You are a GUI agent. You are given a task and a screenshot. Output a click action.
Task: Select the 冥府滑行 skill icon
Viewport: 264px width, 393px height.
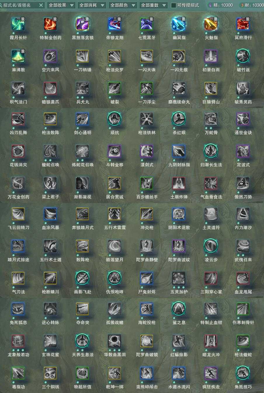click(x=243, y=24)
